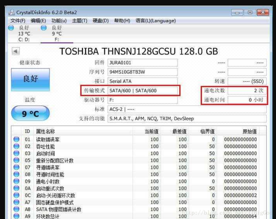Click the power-on hours field 0 小时
Image resolution: width=276 pixels, height=219 pixels.
point(247,100)
